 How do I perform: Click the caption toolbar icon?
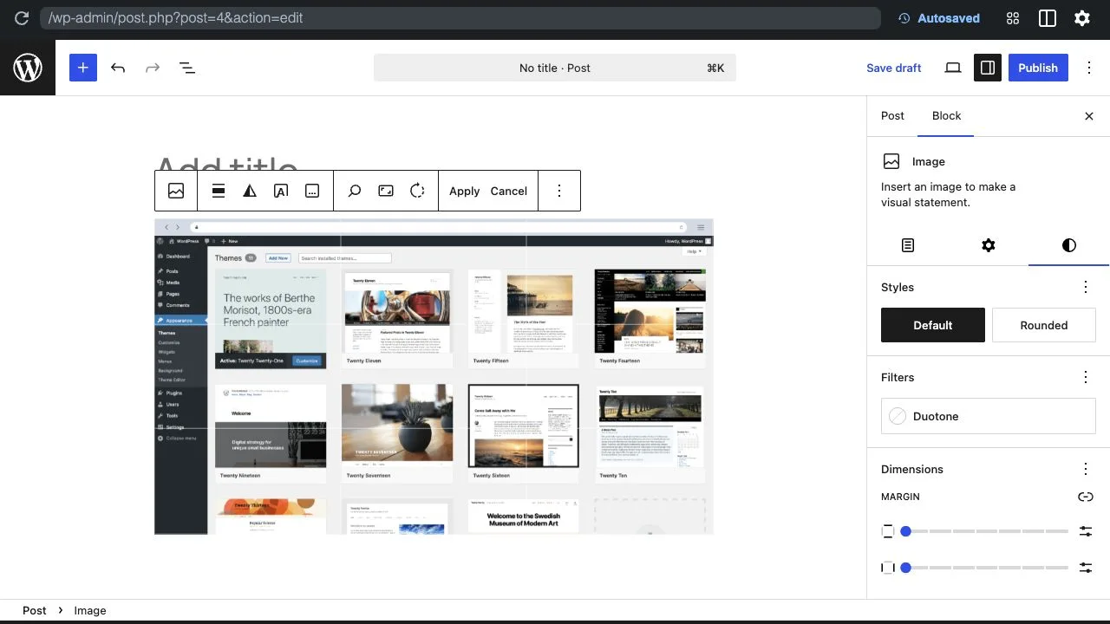point(312,191)
